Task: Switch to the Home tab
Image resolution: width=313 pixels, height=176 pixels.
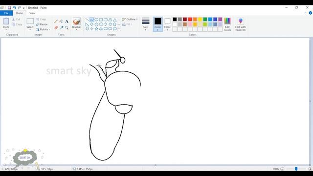Action: click(x=20, y=13)
